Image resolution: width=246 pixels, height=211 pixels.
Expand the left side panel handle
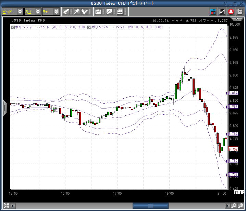tap(4, 108)
